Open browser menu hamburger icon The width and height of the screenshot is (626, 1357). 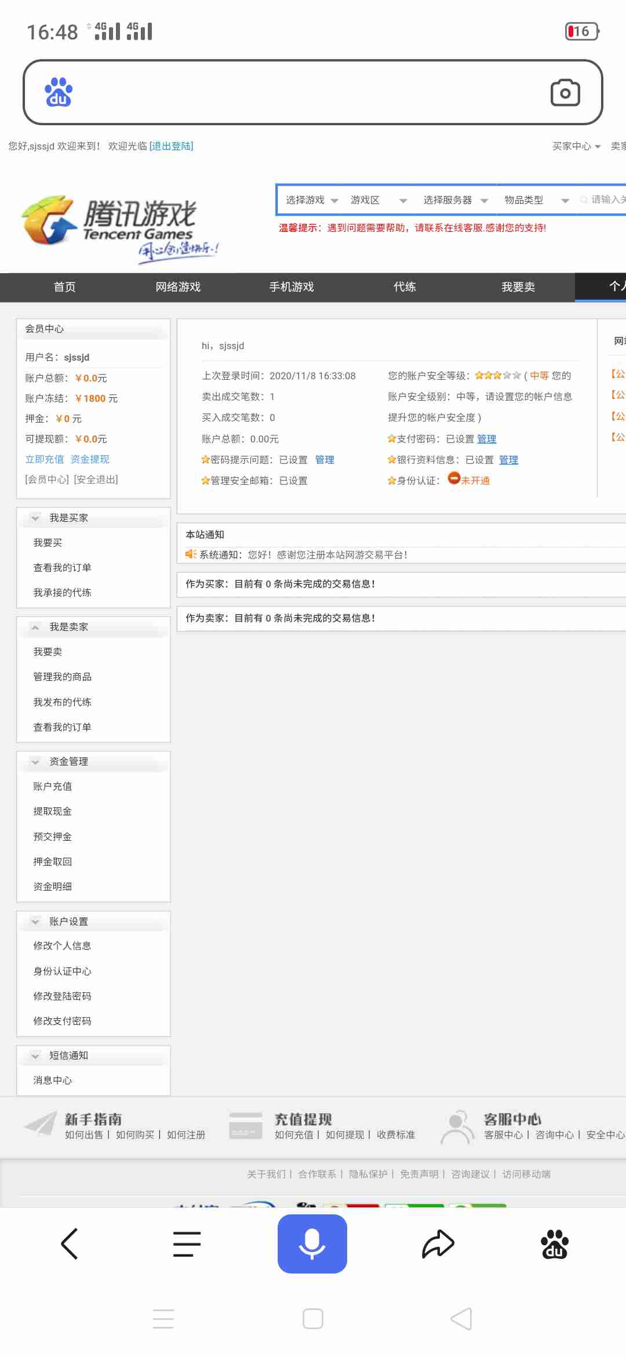pyautogui.click(x=187, y=1244)
